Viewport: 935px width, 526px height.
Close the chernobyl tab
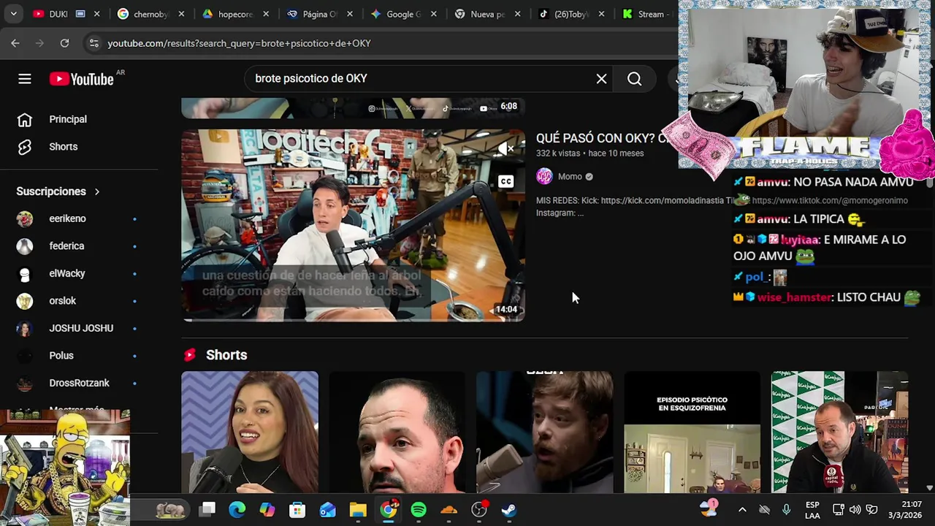click(x=181, y=14)
